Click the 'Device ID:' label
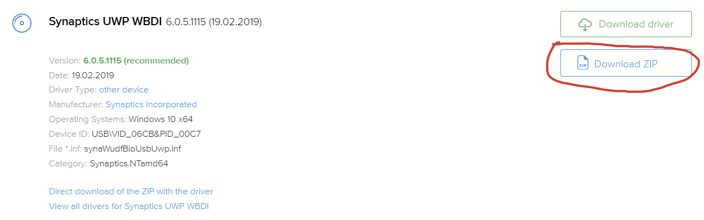This screenshot has width=704, height=220. pos(69,134)
